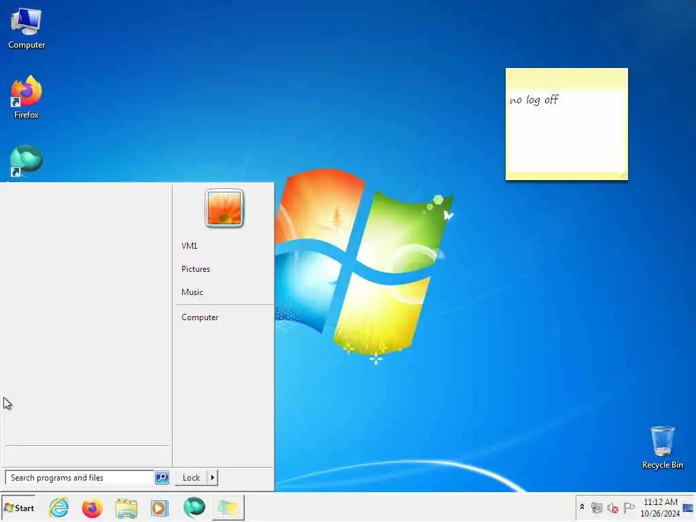Open the Action Center flag icon
Image resolution: width=696 pixels, height=522 pixels.
(x=629, y=507)
